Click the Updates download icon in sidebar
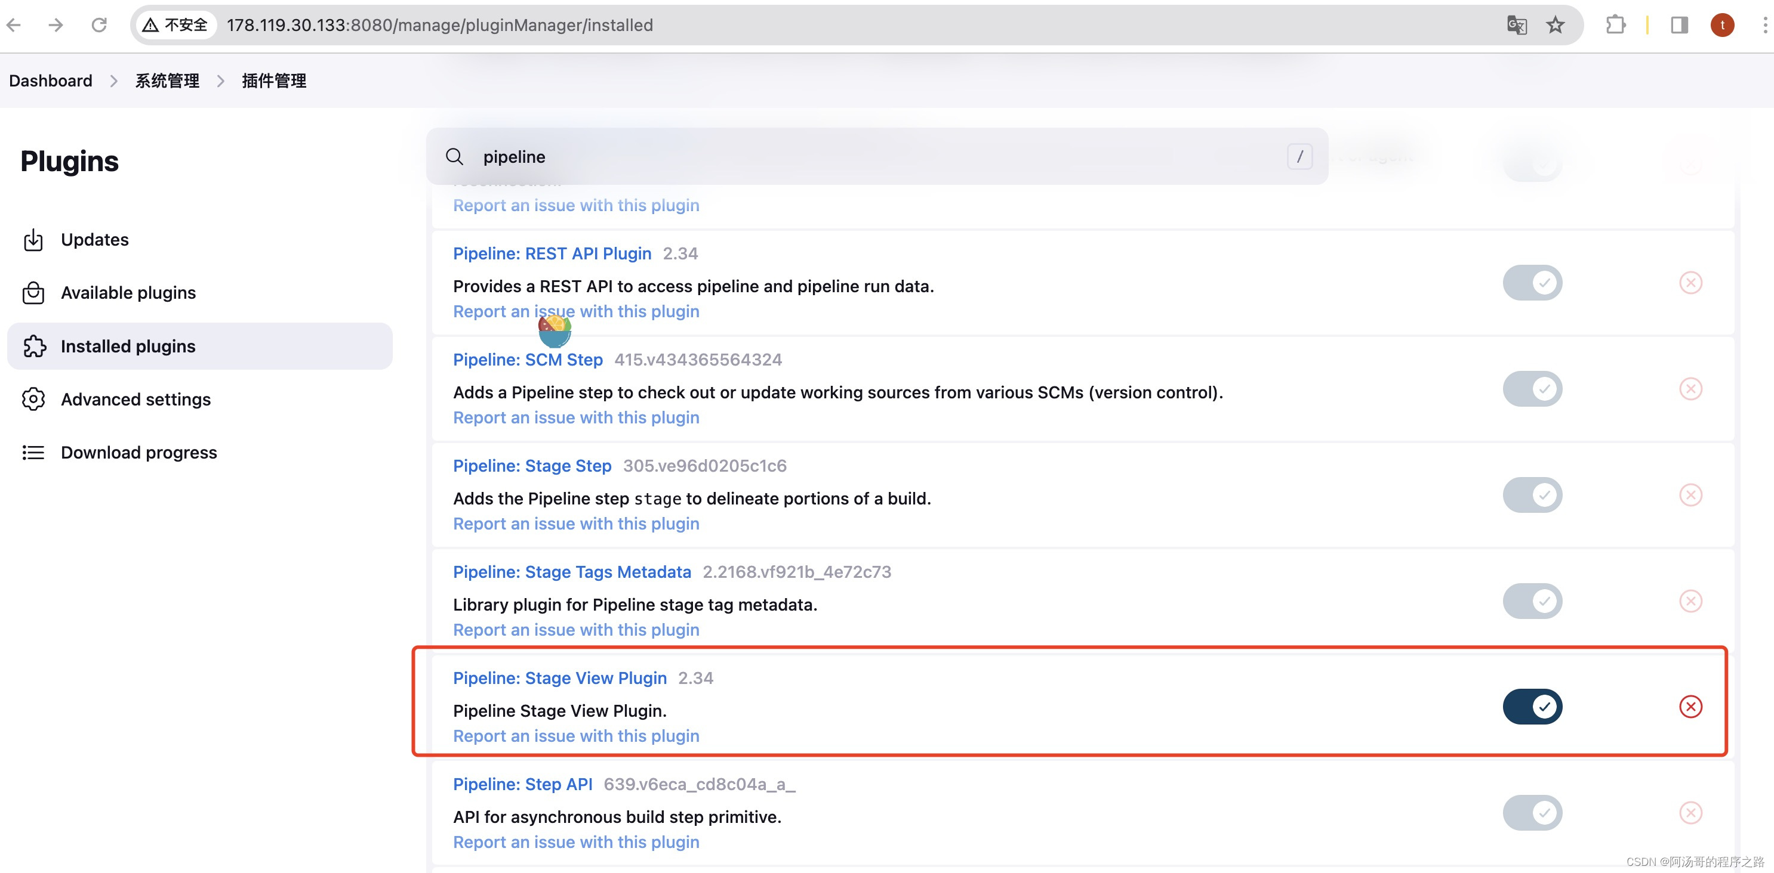This screenshot has width=1774, height=873. [x=33, y=239]
